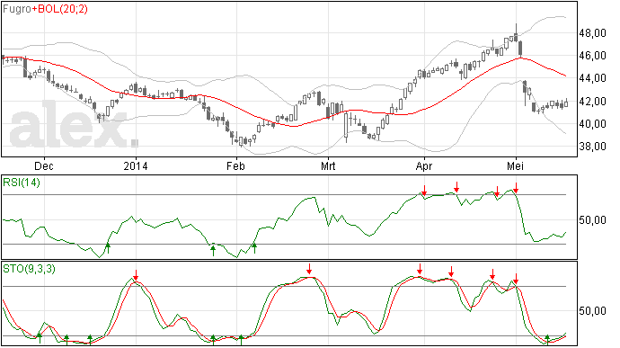
Task: Click the Mrt month label on time axis
Action: pyautogui.click(x=328, y=165)
